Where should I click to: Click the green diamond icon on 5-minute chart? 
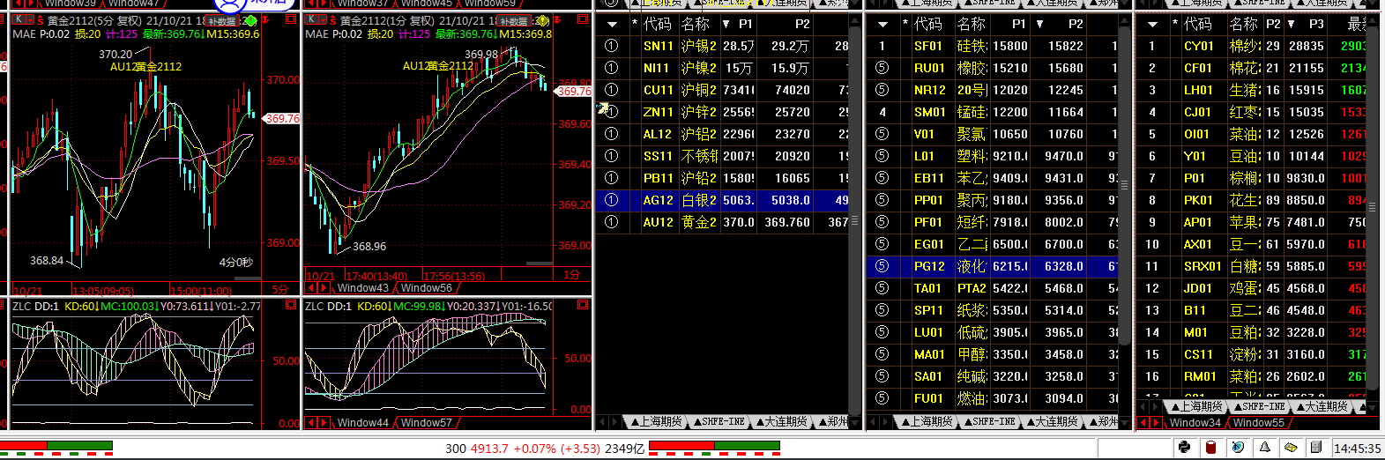tap(250, 21)
